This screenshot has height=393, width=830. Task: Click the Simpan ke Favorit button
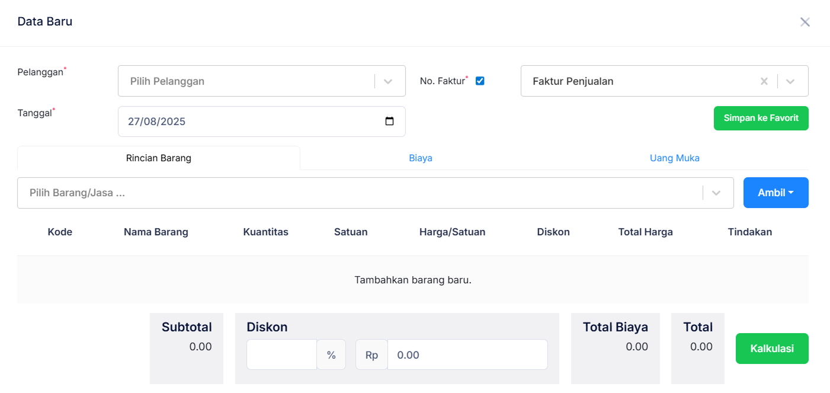click(761, 118)
